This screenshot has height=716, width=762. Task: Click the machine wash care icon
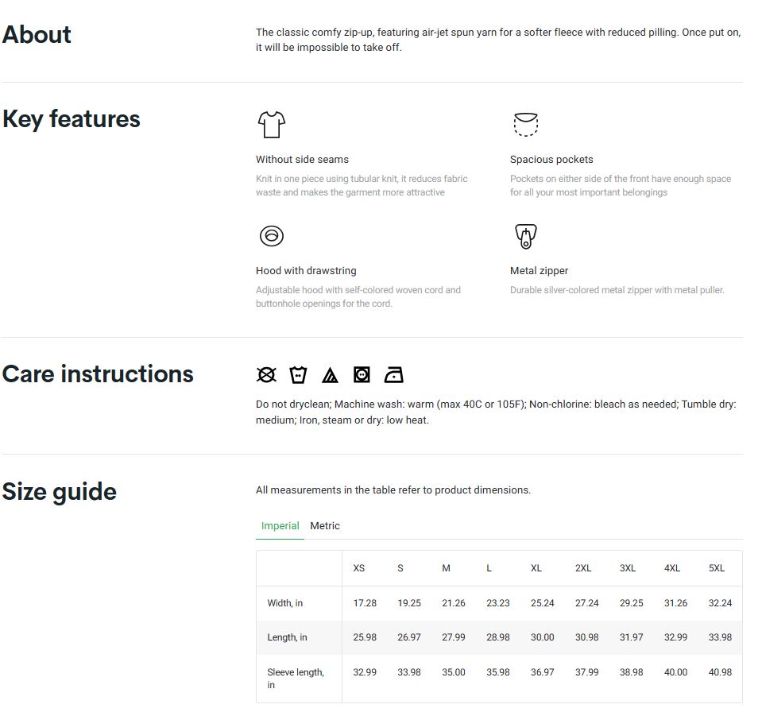point(298,375)
